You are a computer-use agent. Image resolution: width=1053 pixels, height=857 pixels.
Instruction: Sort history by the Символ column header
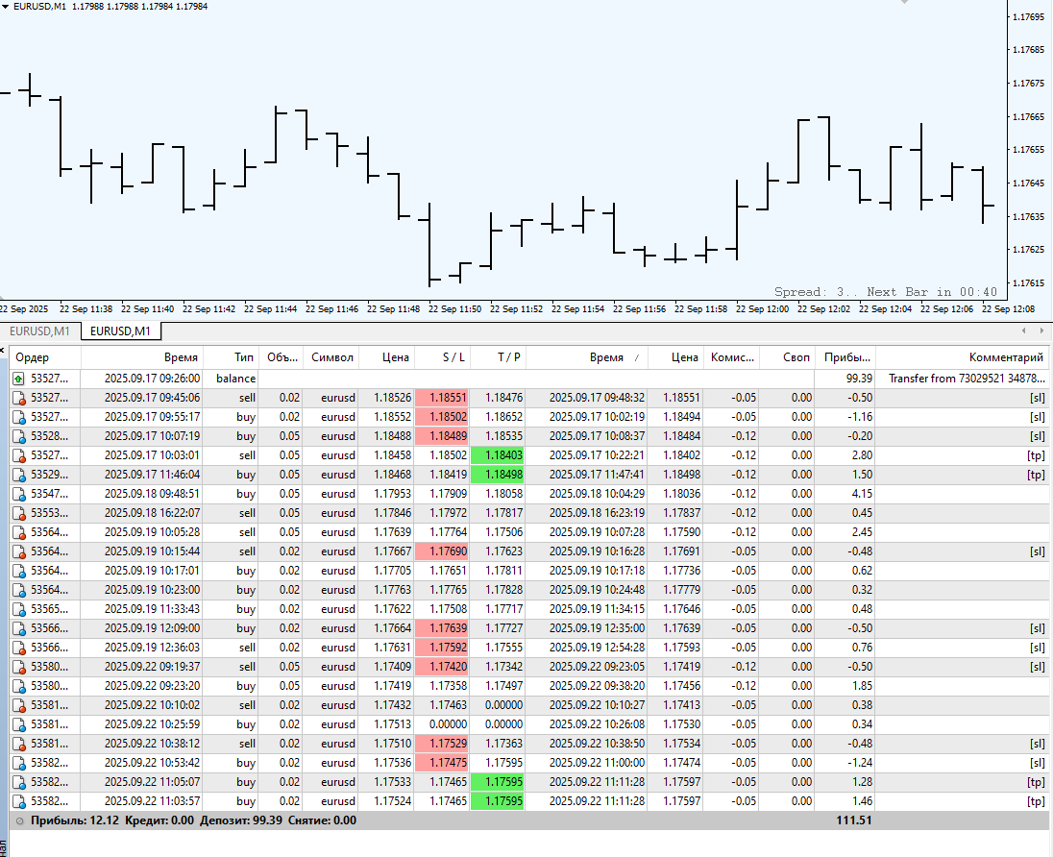[331, 357]
